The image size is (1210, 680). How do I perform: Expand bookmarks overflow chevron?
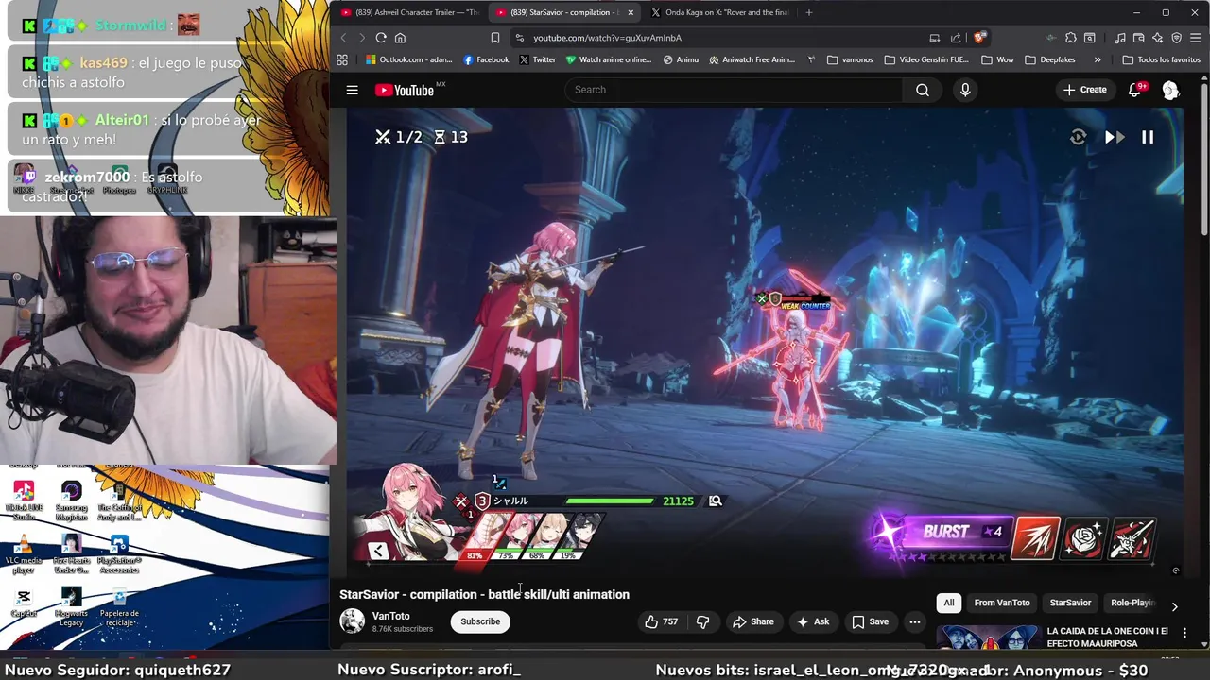tap(1098, 59)
